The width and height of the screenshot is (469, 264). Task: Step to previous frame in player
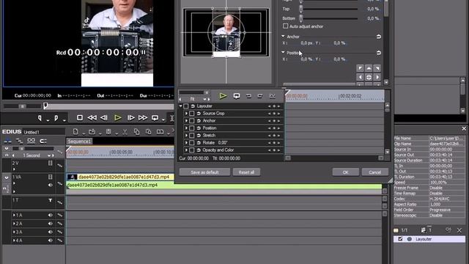(104, 118)
